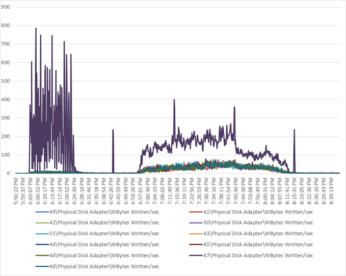The width and height of the screenshot is (346, 276).
Task: Click the dark green swatch for adapter 46
Action: pos(42,255)
